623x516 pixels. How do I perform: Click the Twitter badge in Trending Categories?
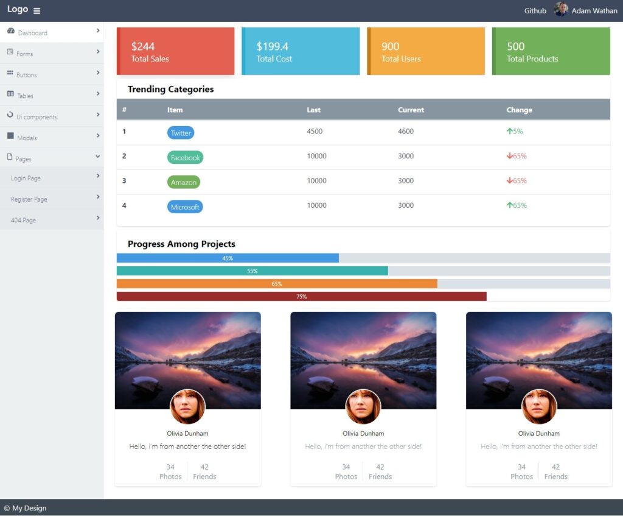(181, 133)
